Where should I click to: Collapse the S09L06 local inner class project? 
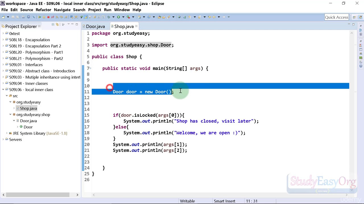pyautogui.click(x=3, y=90)
